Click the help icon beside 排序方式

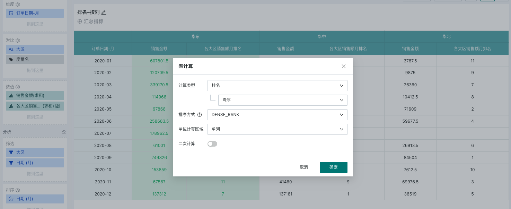pyautogui.click(x=200, y=115)
